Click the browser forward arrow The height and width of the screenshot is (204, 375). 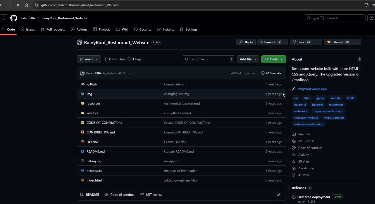pos(9,5)
